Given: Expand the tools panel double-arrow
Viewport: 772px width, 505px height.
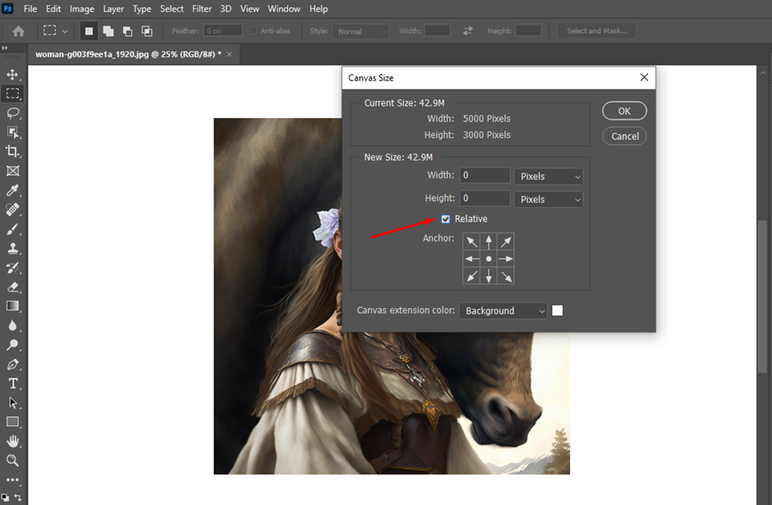Looking at the screenshot, I should [4, 48].
